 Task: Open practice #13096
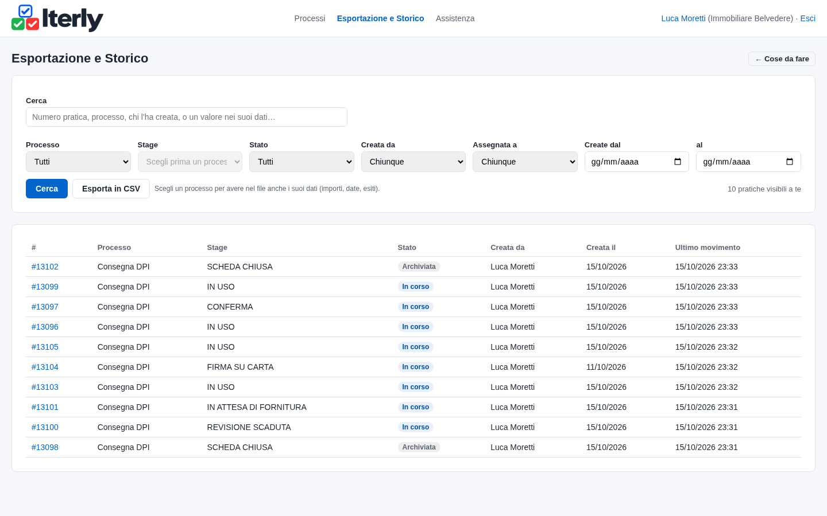[45, 327]
